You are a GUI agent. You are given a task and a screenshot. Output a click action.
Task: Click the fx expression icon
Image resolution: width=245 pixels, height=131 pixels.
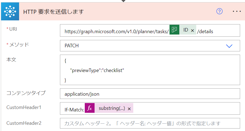coord(90,108)
